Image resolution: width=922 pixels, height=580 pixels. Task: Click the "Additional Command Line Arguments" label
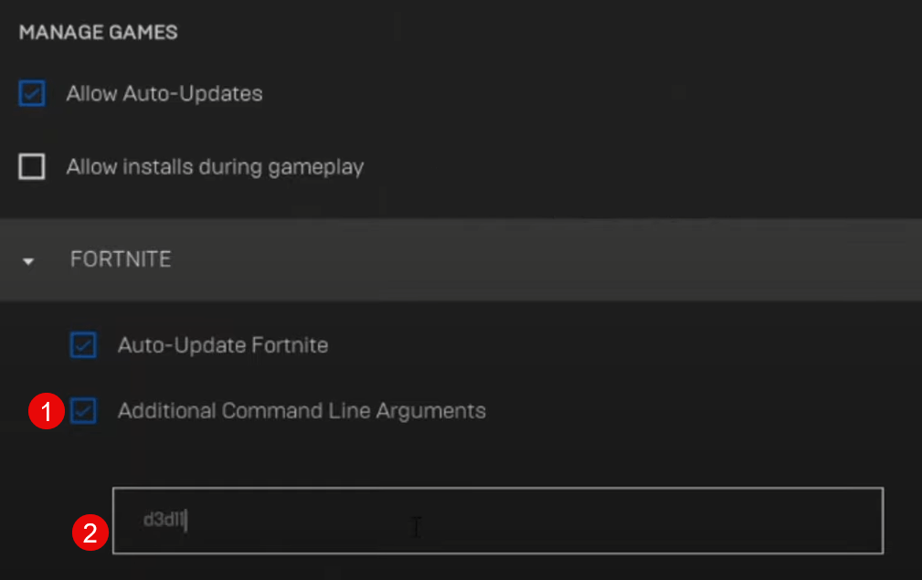click(302, 411)
